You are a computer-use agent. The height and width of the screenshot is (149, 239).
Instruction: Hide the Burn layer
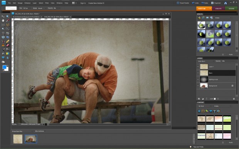point(198,73)
